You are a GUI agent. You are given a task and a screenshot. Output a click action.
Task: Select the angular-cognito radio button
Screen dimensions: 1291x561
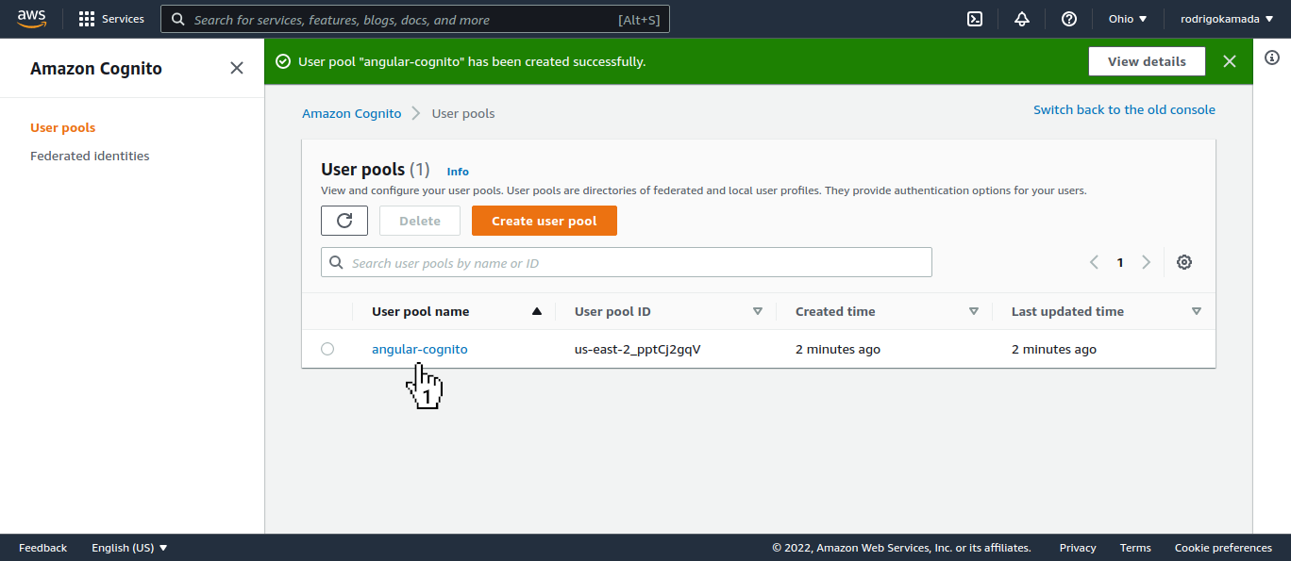tap(327, 348)
